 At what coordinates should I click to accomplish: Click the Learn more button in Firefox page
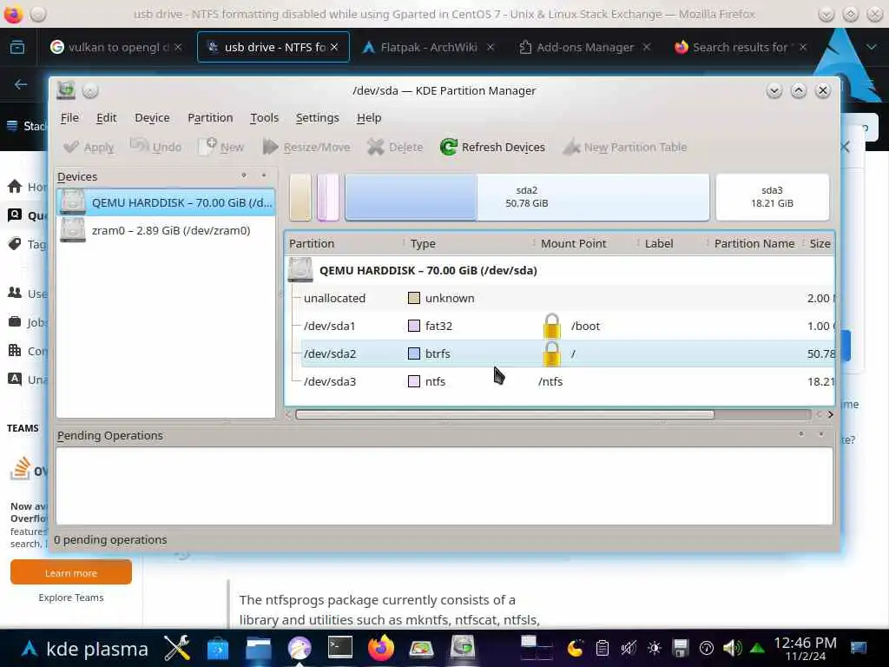click(x=71, y=573)
